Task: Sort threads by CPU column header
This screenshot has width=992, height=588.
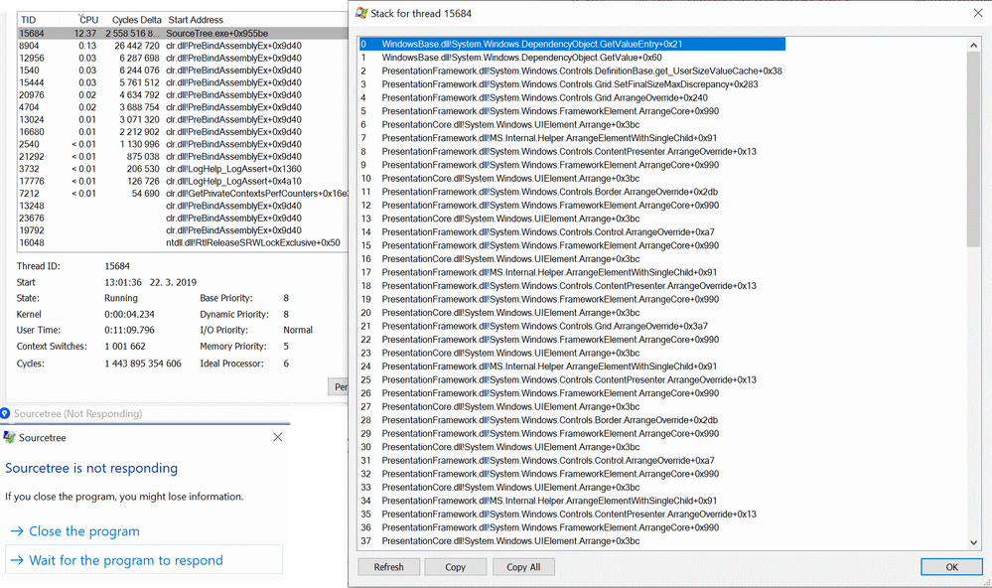Action: [89, 20]
